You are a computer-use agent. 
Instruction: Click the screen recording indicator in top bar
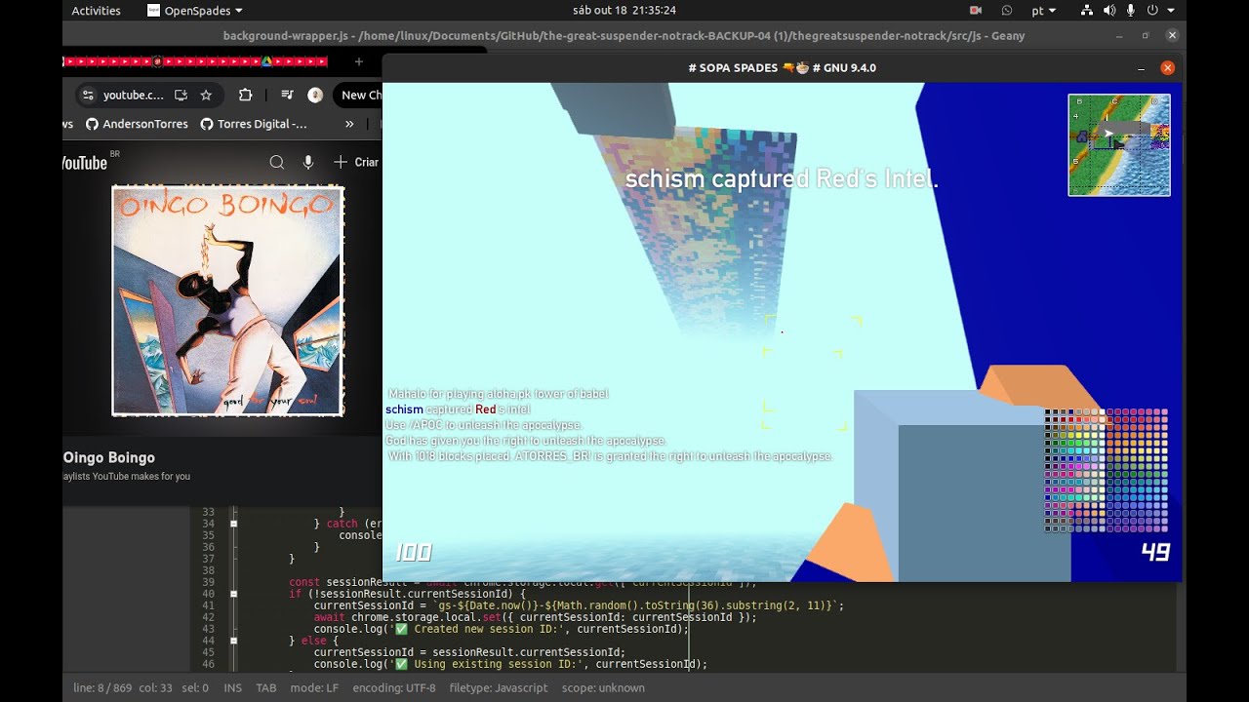click(975, 11)
